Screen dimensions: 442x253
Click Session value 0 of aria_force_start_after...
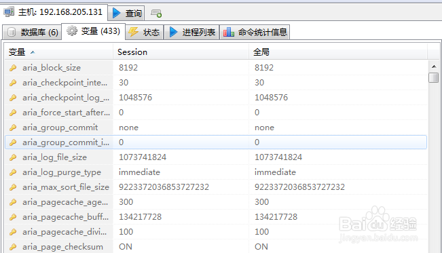pos(122,113)
